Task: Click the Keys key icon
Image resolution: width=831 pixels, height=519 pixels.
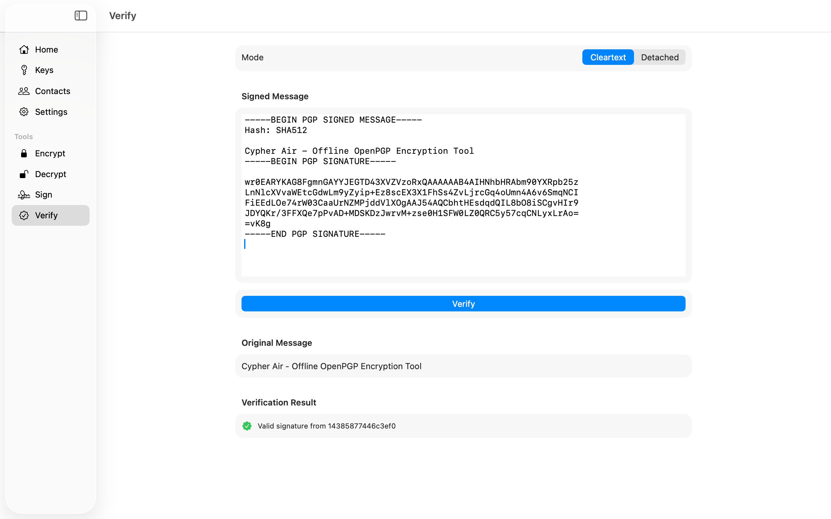Action: coord(24,70)
